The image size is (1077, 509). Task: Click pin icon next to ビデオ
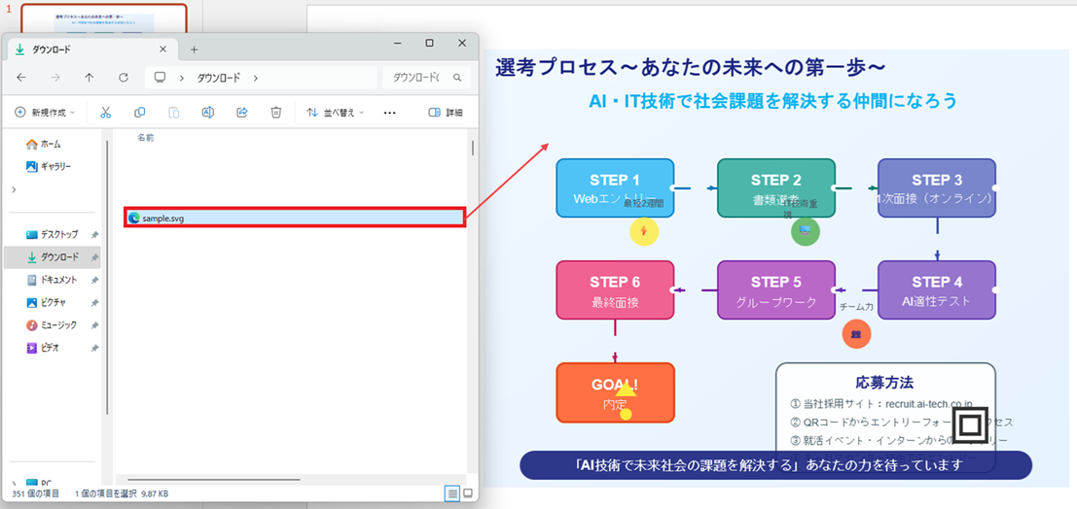[94, 348]
